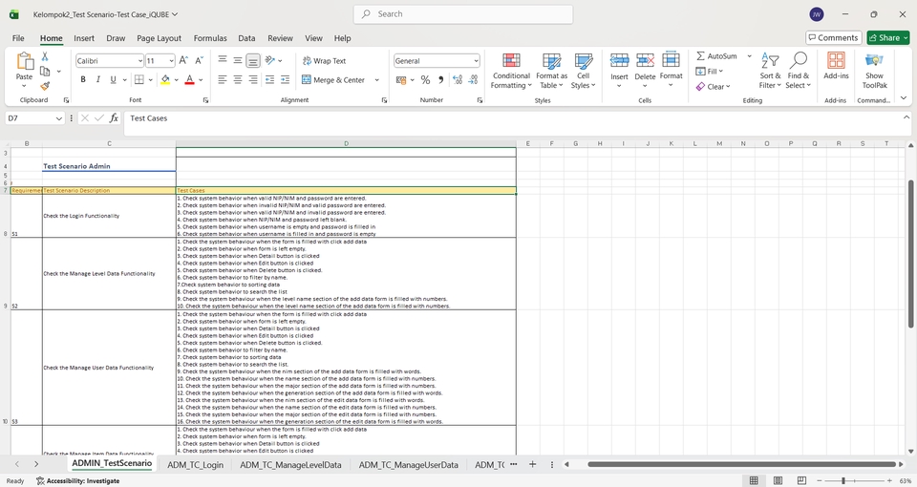Apply yellow fill color
This screenshot has width=917, height=487.
pos(165,79)
